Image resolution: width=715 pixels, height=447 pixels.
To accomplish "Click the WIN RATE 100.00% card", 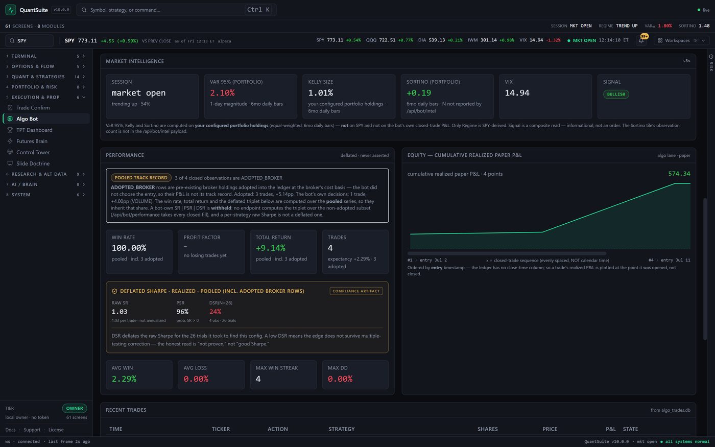I will [x=139, y=252].
